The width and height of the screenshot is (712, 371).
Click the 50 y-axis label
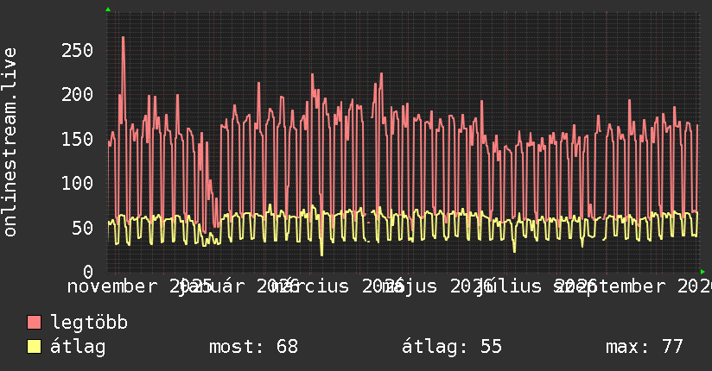(x=83, y=228)
